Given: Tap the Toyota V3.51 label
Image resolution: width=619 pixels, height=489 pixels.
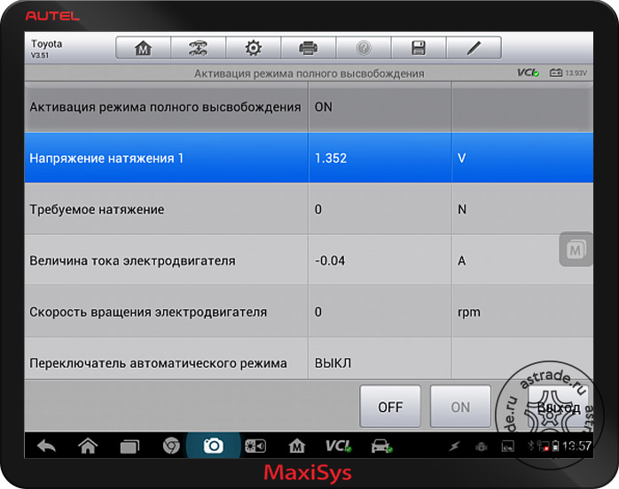Looking at the screenshot, I should 47,49.
